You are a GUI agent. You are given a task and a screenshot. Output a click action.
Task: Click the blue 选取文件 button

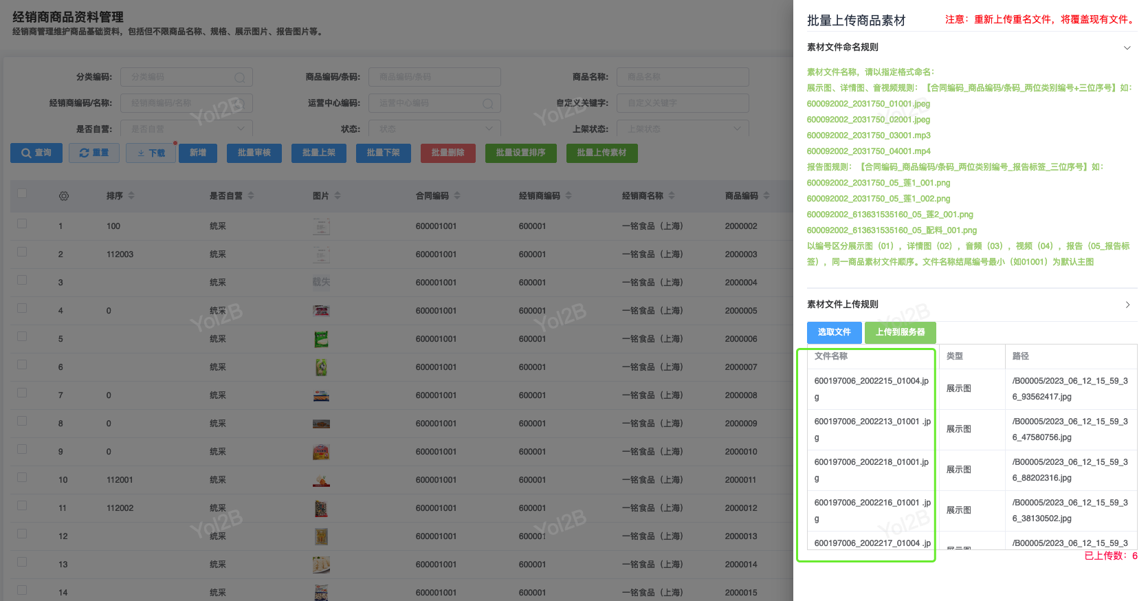(834, 332)
